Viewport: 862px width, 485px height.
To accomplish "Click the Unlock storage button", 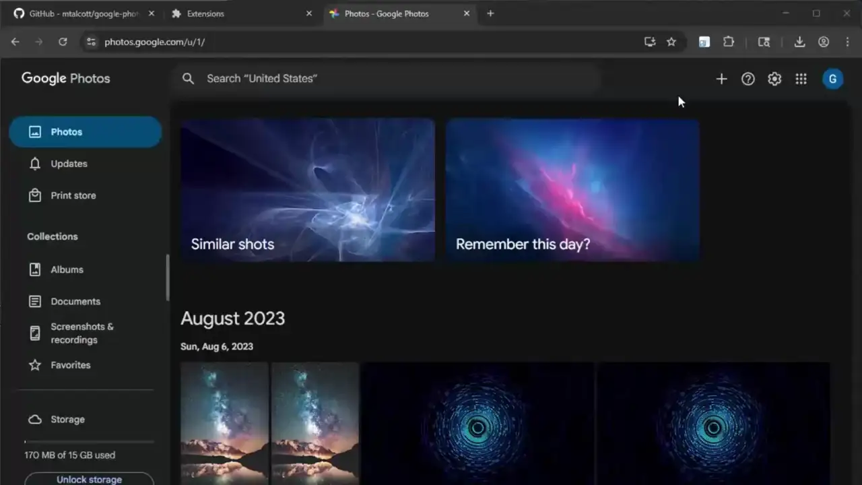I will pos(89,479).
